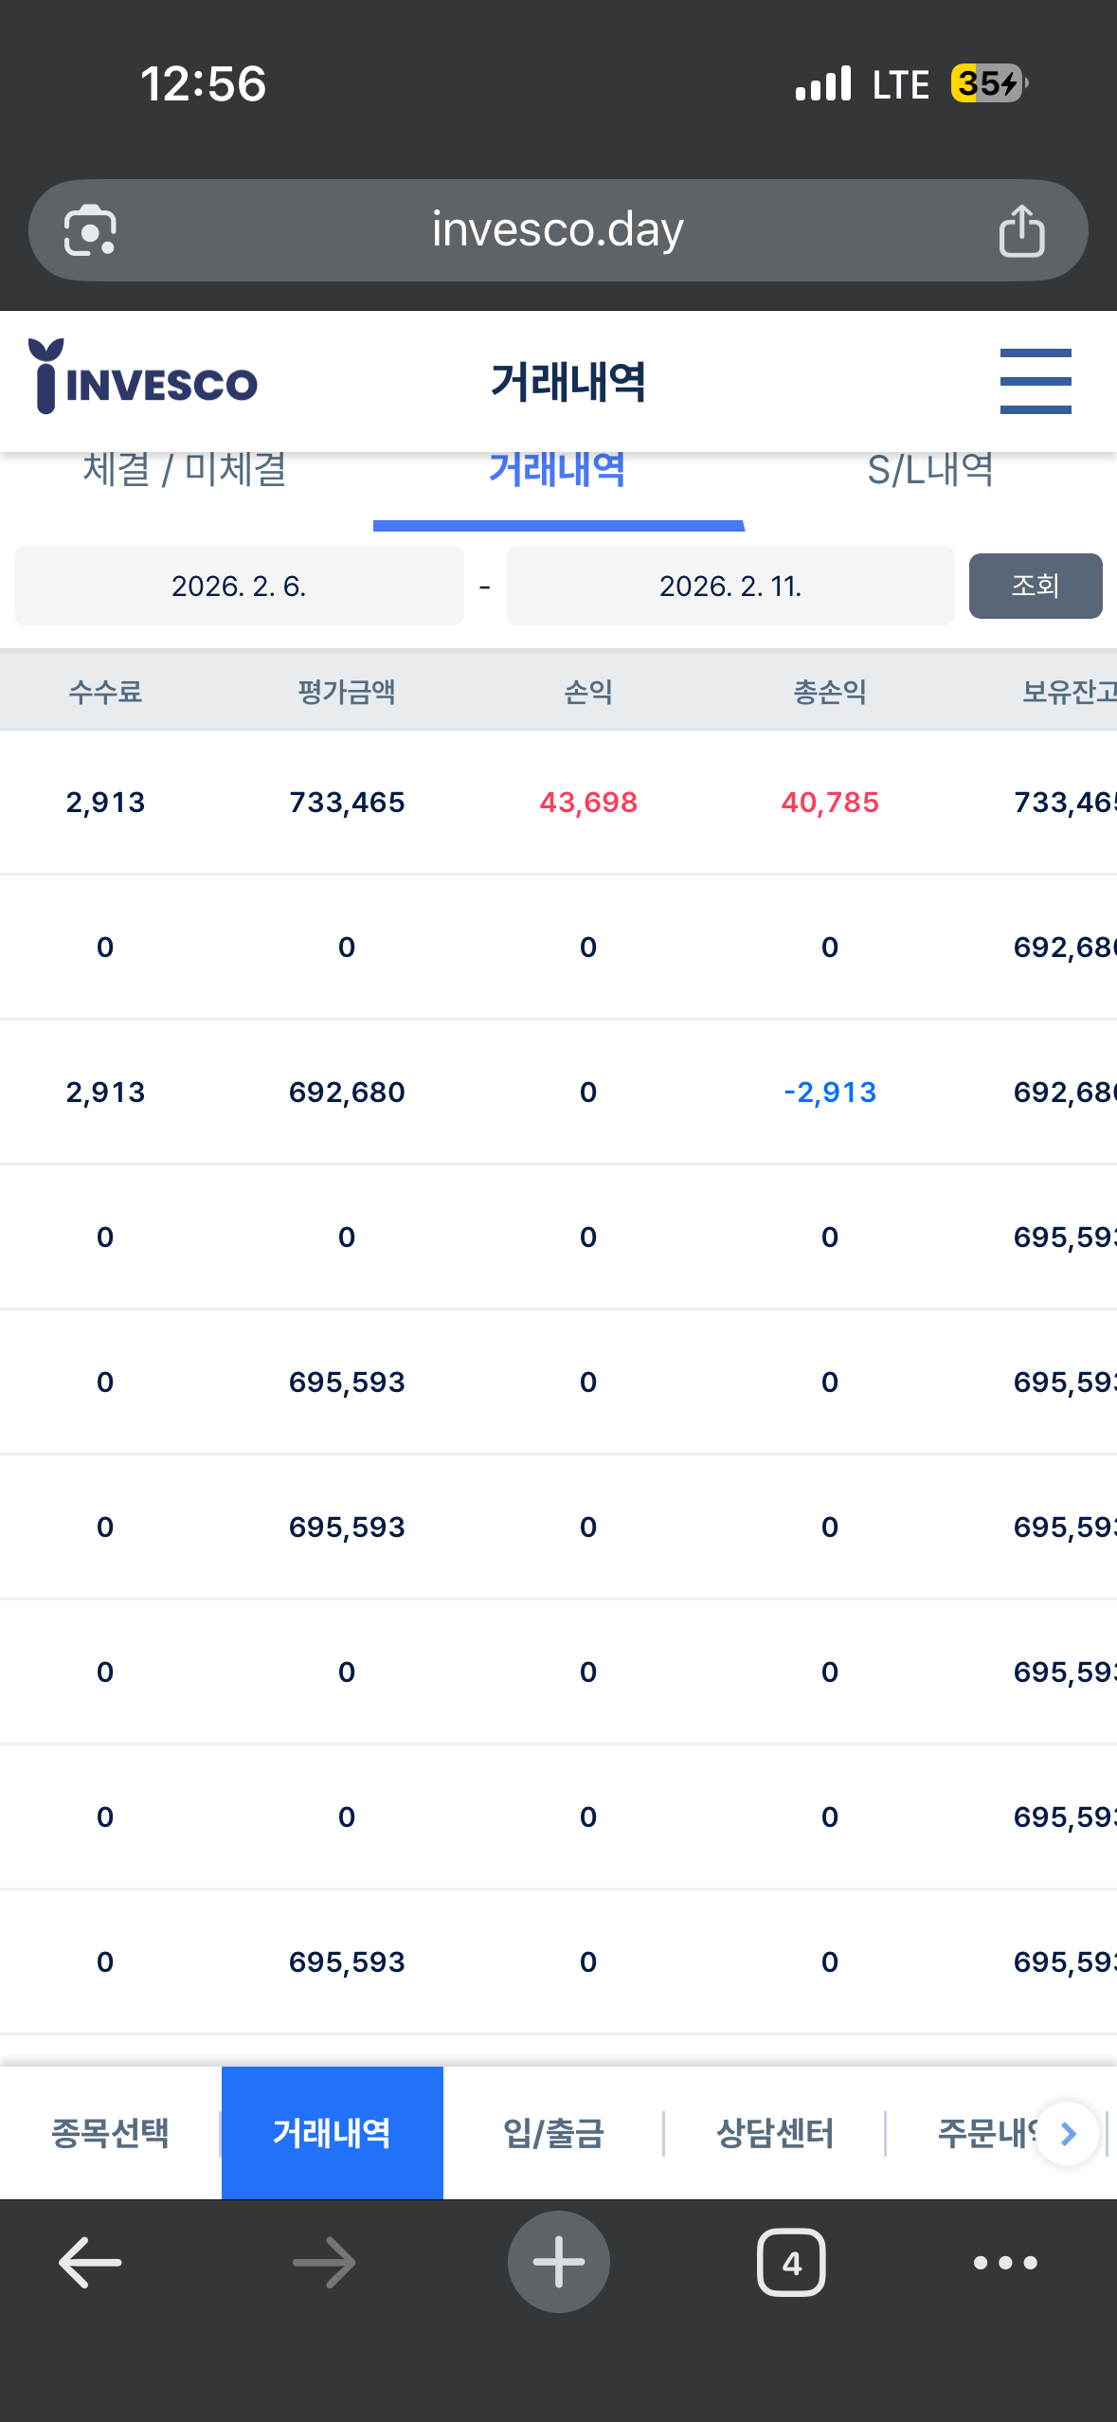The image size is (1117, 2422).
Task: Open the browser more options dots
Action: (x=1005, y=2263)
